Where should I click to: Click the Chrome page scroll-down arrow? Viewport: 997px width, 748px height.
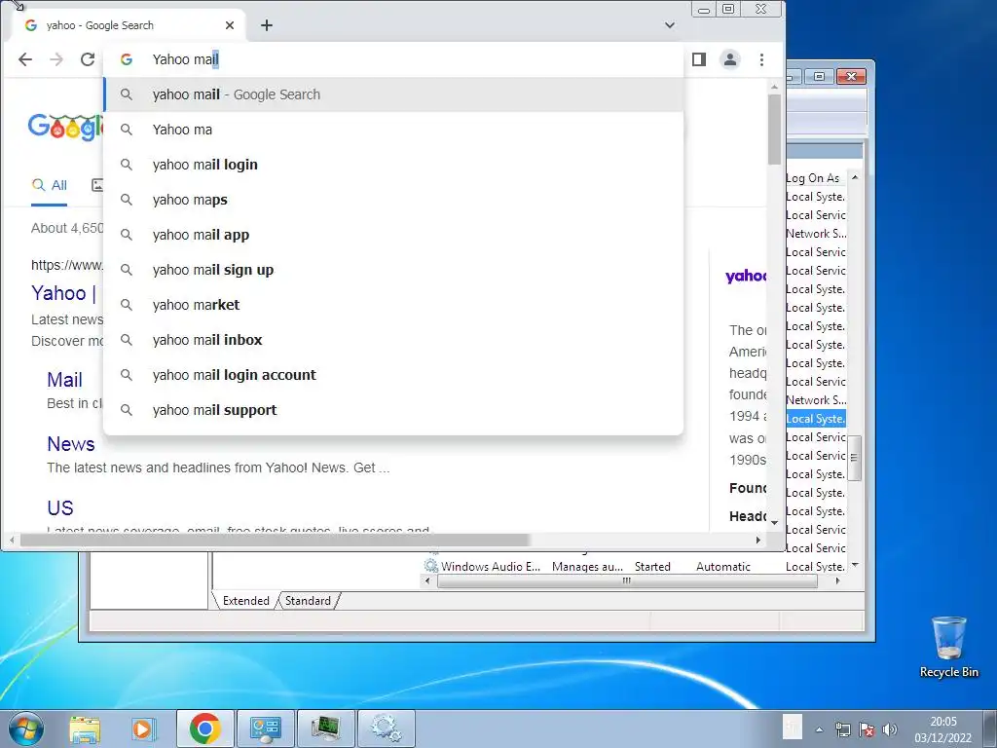click(774, 523)
